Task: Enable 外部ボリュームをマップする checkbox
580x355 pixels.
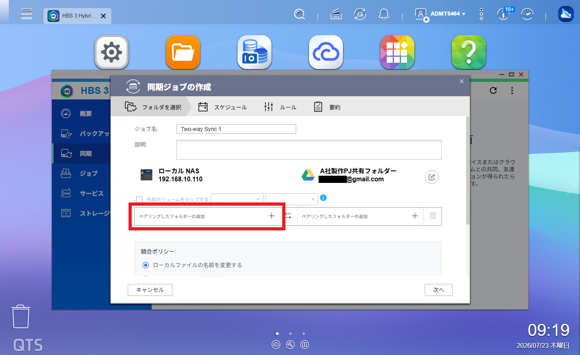Action: coord(139,199)
